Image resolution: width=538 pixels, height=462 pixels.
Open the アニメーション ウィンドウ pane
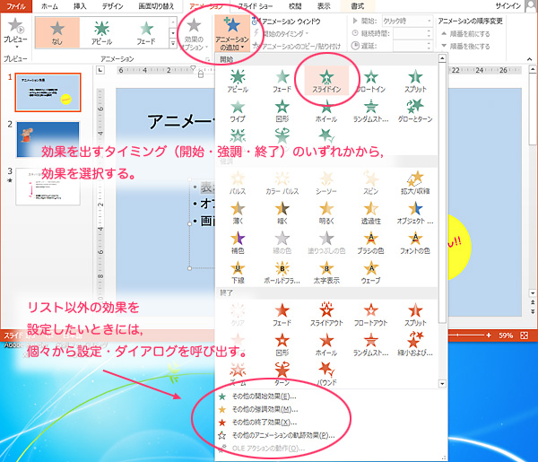pyautogui.click(x=287, y=21)
